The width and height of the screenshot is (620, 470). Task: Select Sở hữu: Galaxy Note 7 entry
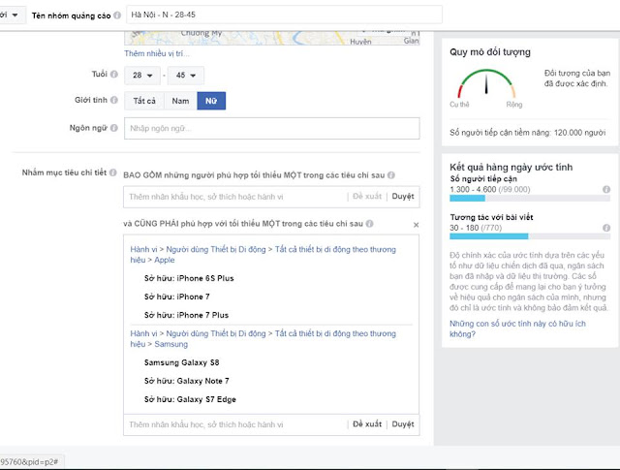[x=187, y=381]
